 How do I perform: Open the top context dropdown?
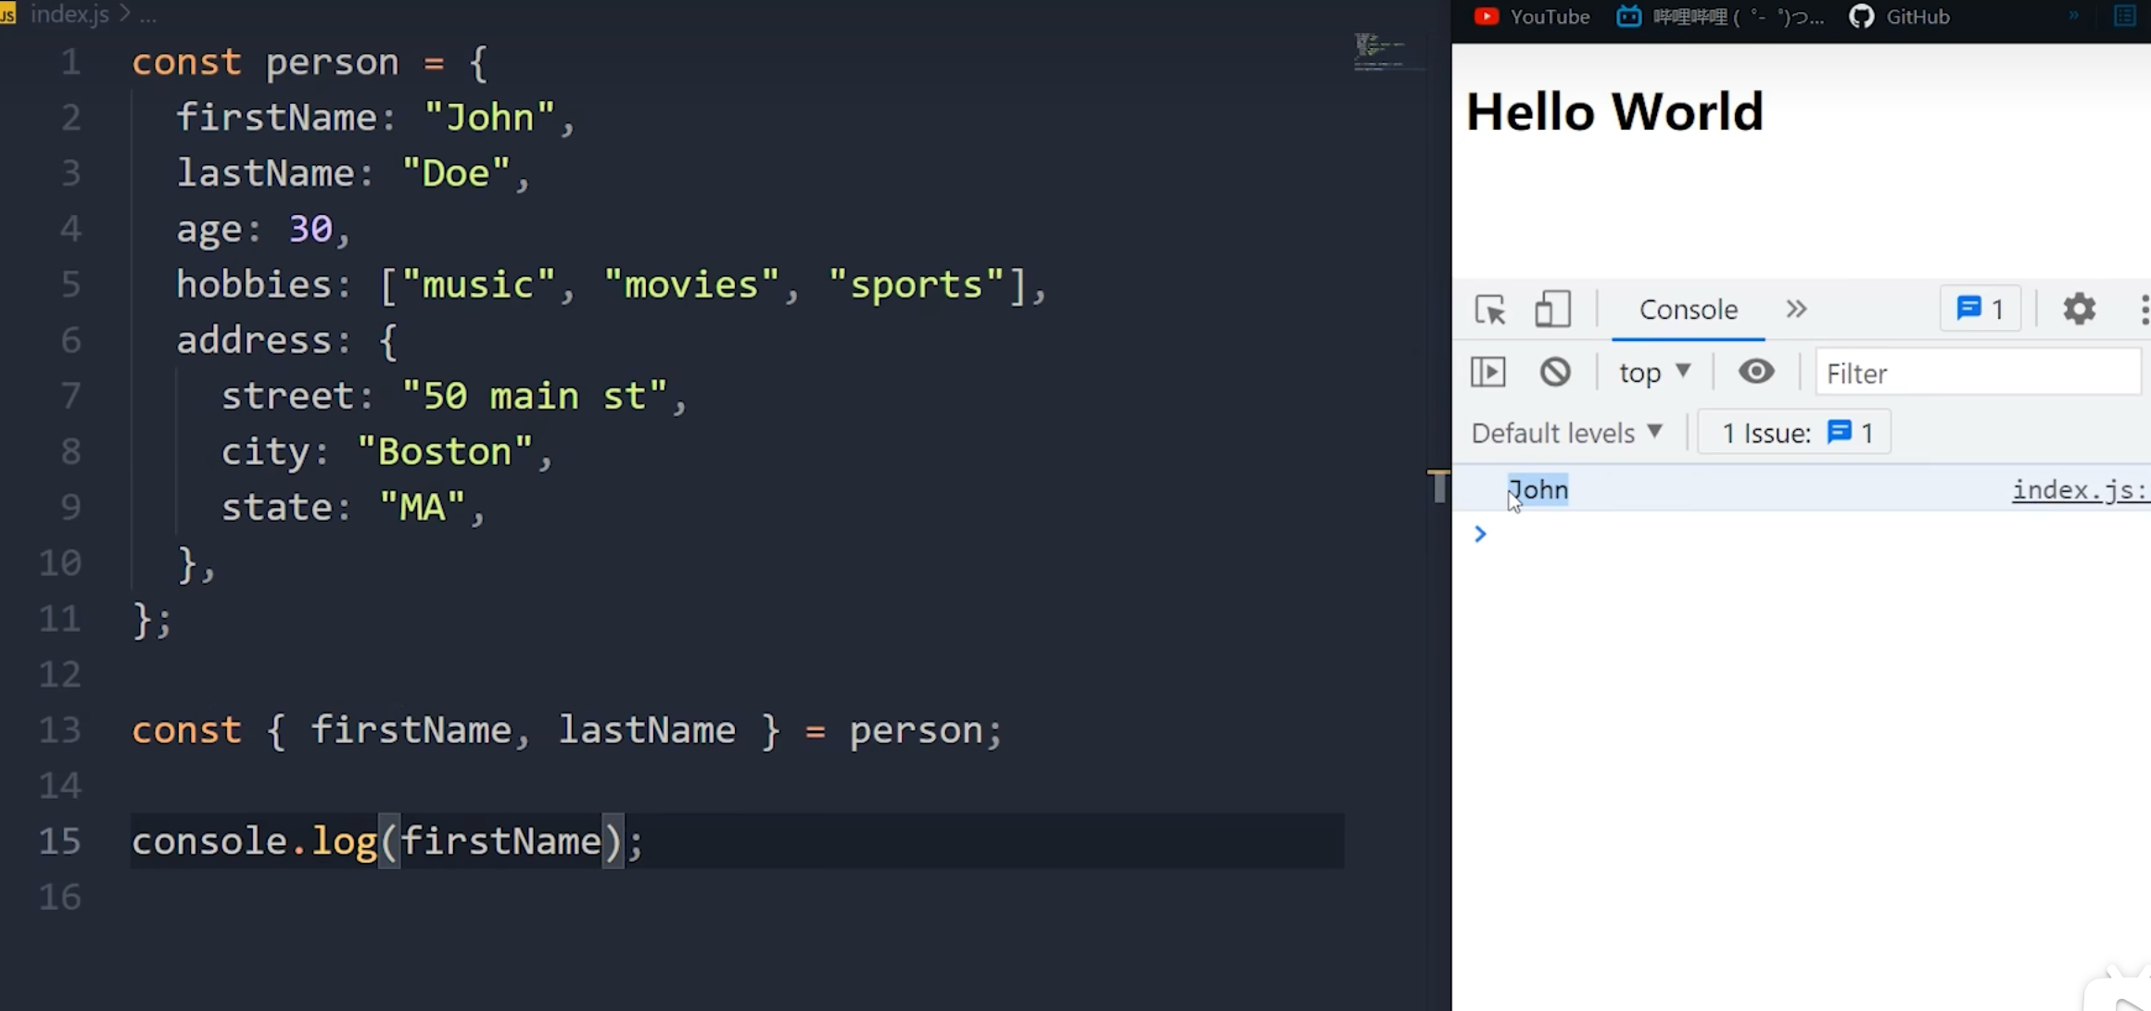(x=1655, y=373)
